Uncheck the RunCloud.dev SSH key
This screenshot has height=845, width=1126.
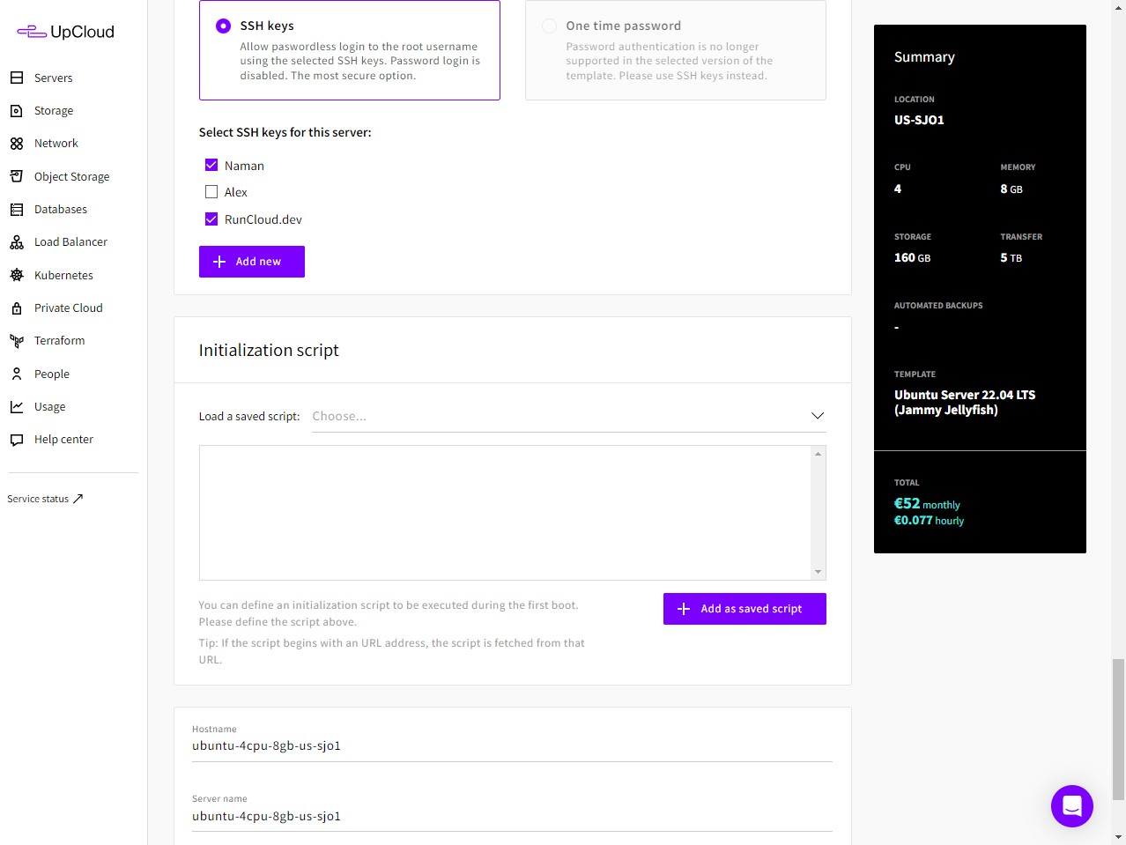(211, 219)
